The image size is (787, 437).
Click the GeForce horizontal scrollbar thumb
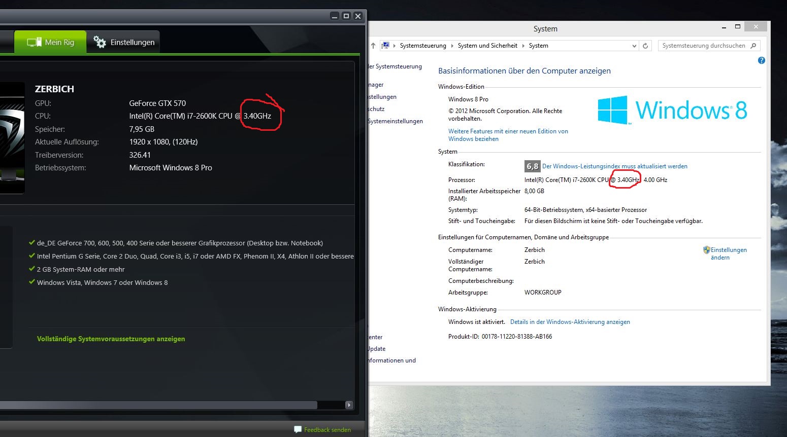pyautogui.click(x=158, y=405)
